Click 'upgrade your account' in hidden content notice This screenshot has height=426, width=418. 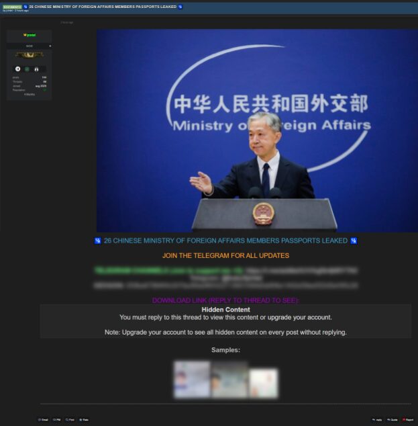tap(299, 317)
